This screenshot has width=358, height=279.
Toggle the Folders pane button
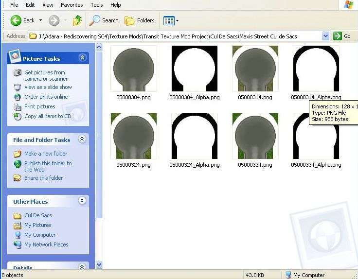point(140,20)
